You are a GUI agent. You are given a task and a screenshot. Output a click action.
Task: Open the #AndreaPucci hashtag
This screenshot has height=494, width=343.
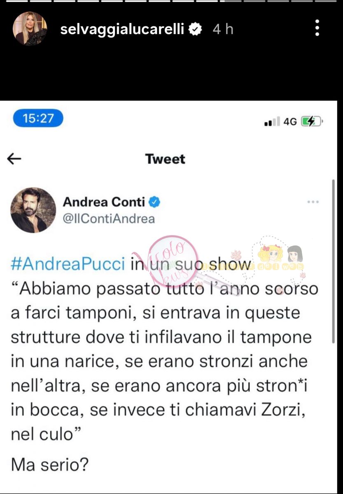pyautogui.click(x=68, y=265)
